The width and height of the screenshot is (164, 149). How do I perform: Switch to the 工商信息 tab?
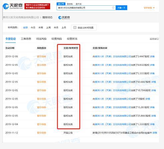point(26,39)
